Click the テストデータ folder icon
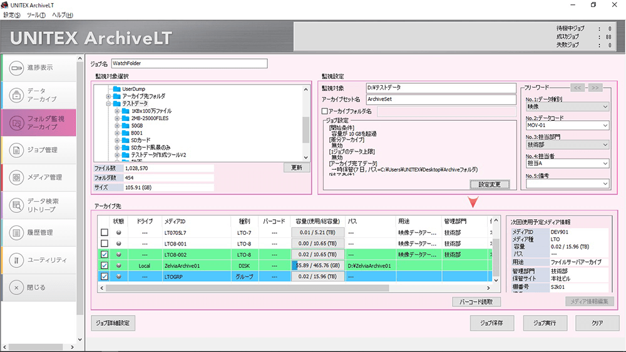This screenshot has height=352, width=626. point(116,103)
